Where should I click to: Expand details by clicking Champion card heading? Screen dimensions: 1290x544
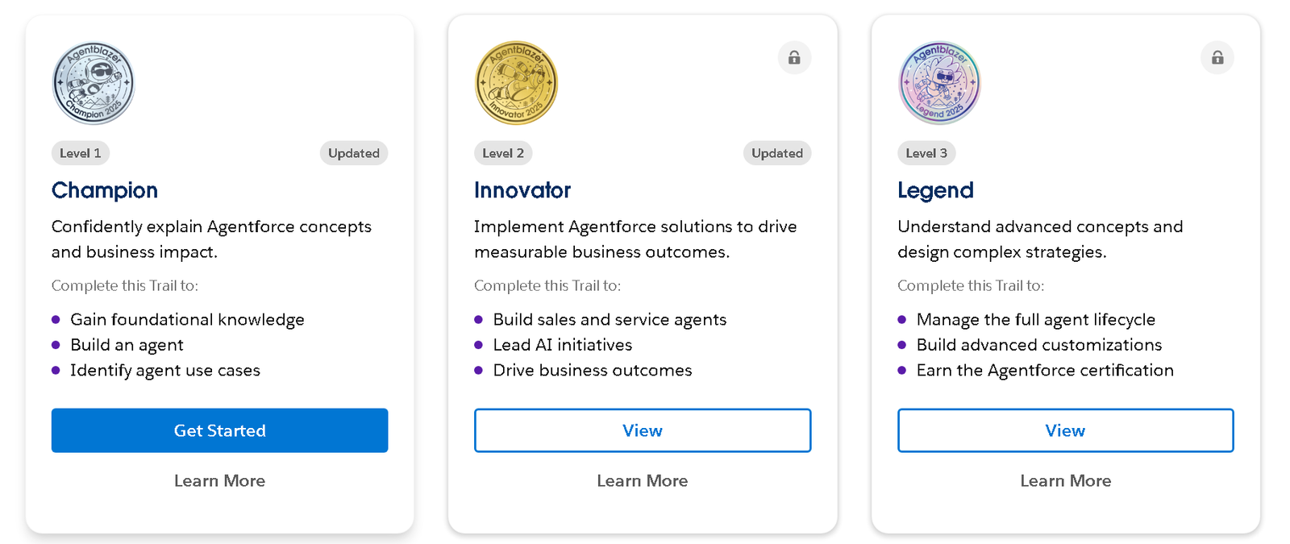[x=105, y=190]
